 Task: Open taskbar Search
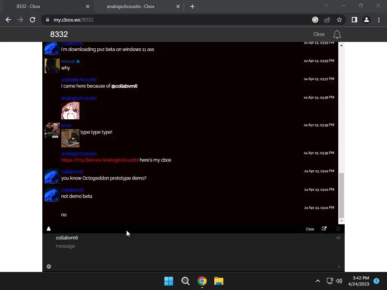(185, 281)
